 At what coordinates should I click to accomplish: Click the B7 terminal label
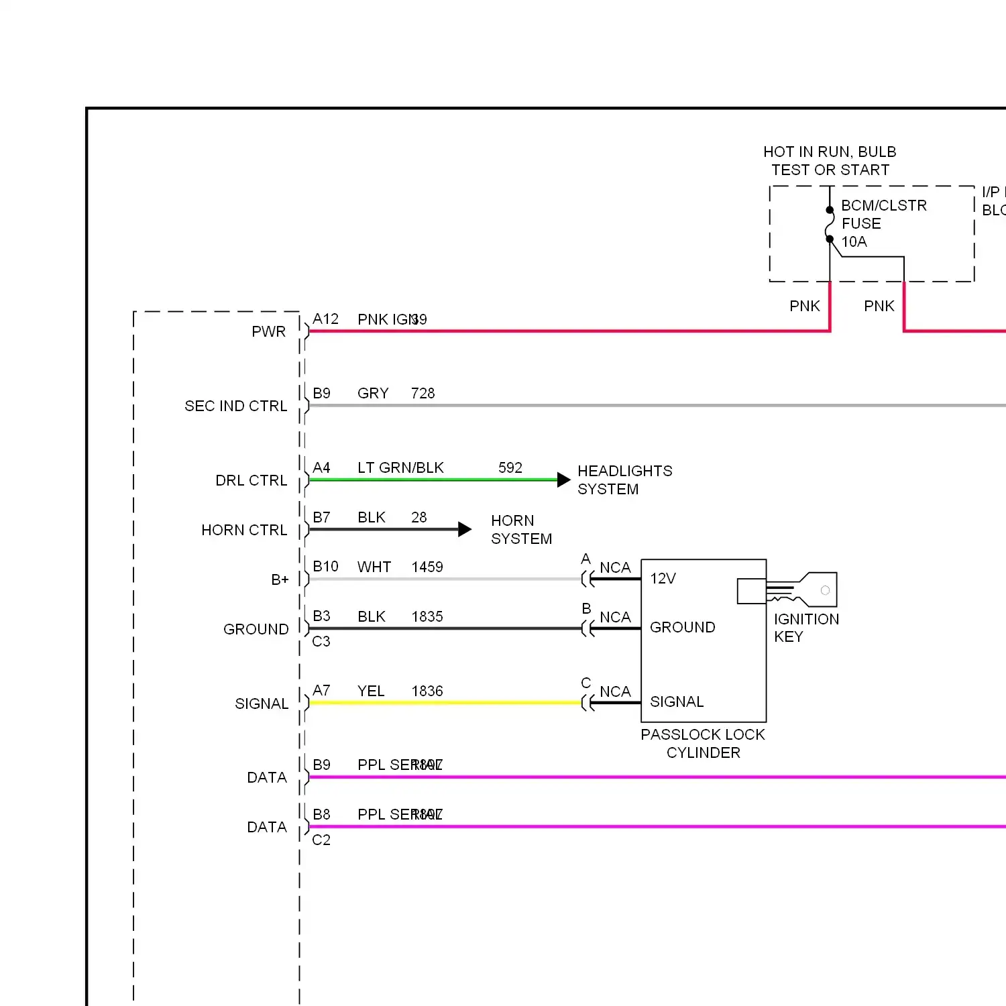pyautogui.click(x=321, y=517)
